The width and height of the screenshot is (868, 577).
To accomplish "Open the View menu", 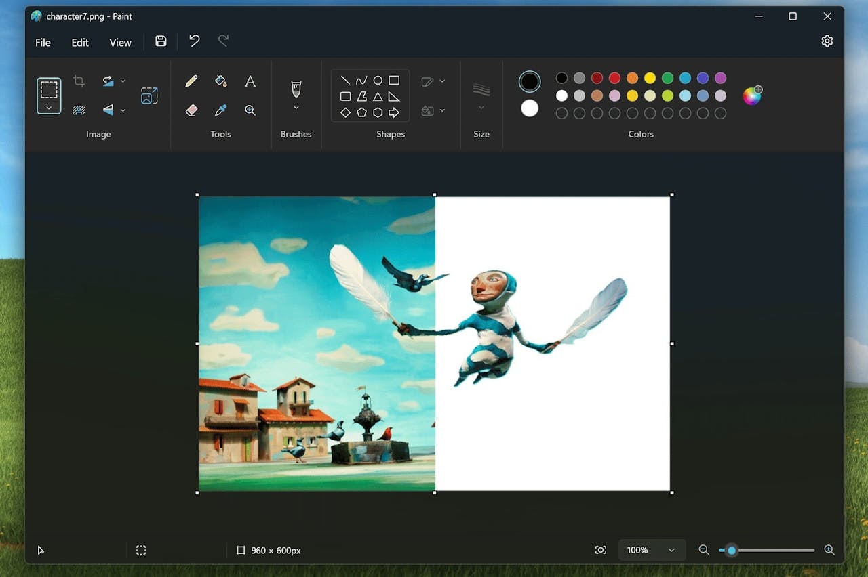I will pyautogui.click(x=120, y=42).
